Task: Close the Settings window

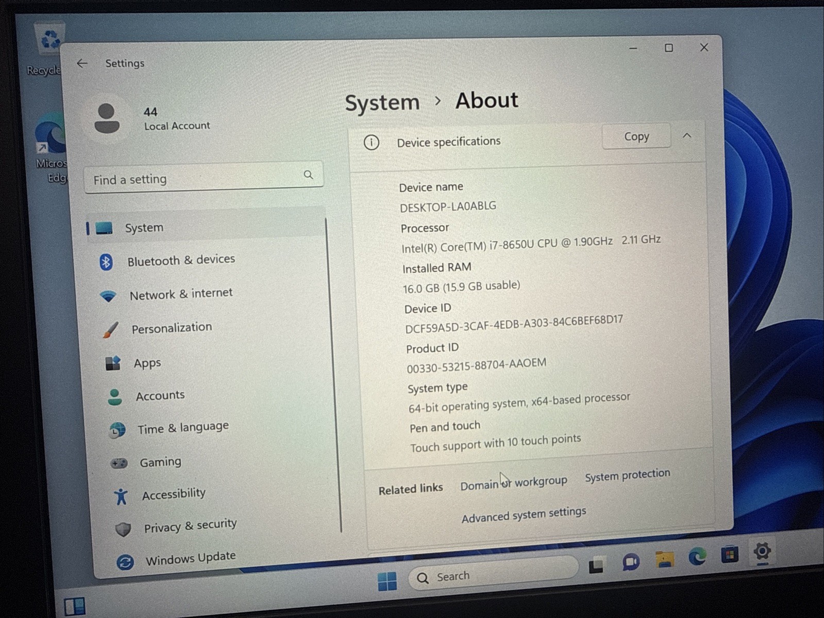Action: (704, 47)
